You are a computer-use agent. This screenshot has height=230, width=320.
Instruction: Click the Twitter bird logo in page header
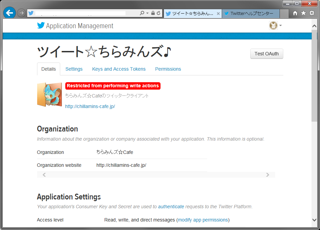coord(40,25)
